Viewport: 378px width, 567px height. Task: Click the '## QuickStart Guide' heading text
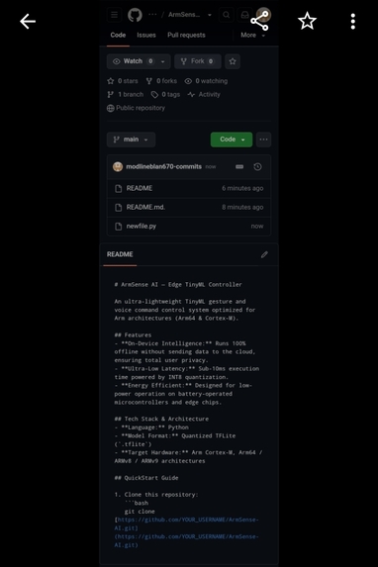tap(146, 478)
